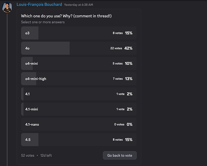Click the 52 votes total label

coord(28,155)
